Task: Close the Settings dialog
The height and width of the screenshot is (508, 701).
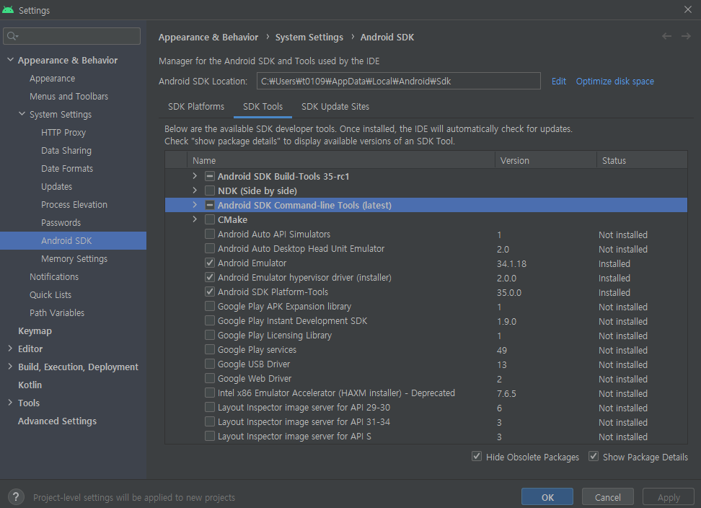Action: tap(687, 9)
